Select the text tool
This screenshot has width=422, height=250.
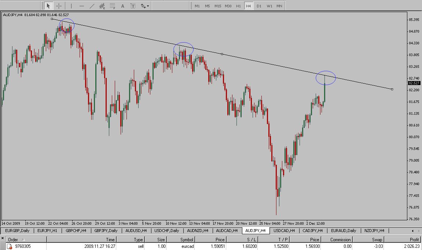point(123,6)
